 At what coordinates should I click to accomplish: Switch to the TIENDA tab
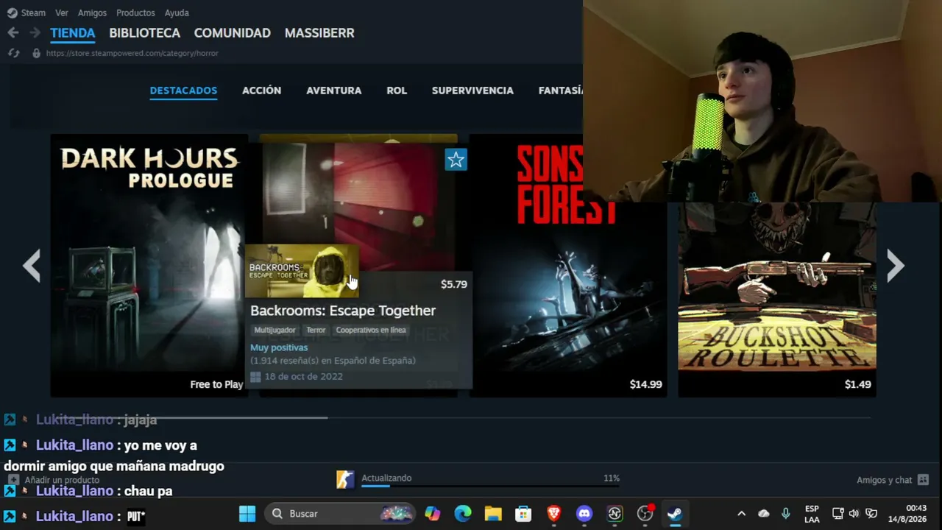(x=73, y=33)
